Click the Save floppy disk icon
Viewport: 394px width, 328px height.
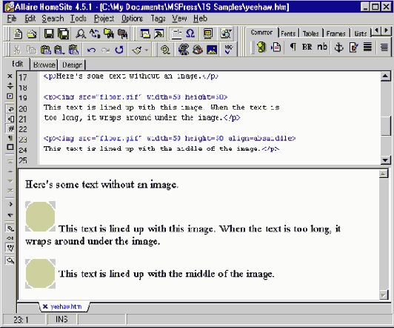(49, 33)
